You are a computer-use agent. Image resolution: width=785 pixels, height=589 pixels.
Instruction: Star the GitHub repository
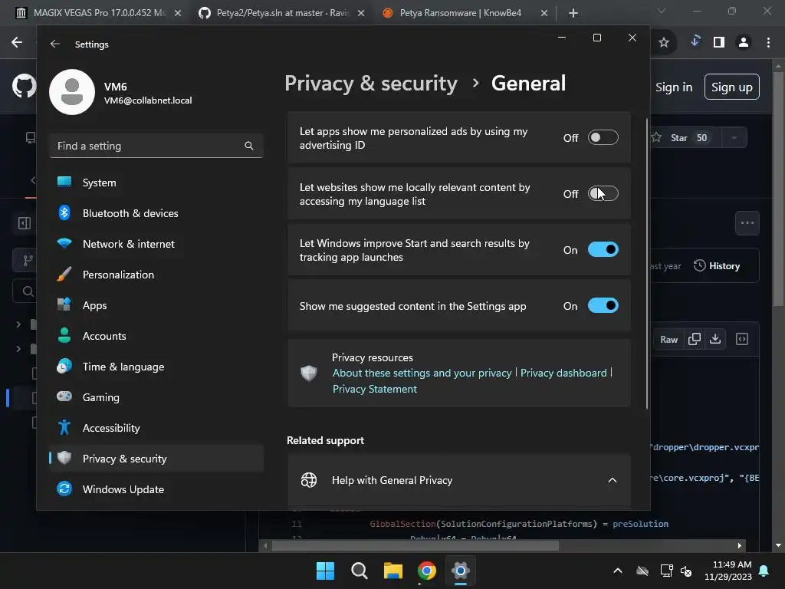[685, 138]
